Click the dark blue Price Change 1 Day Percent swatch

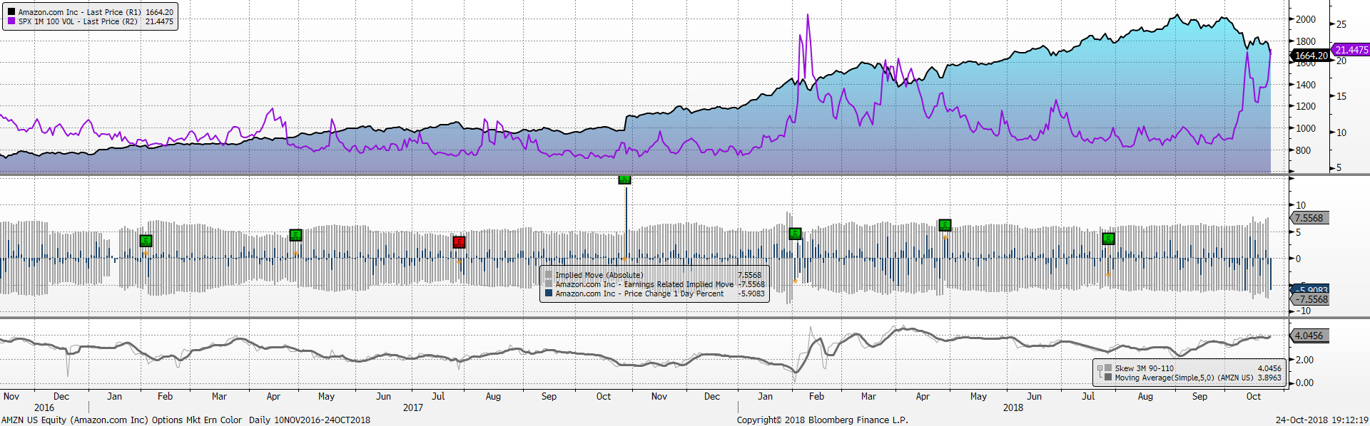tap(548, 293)
